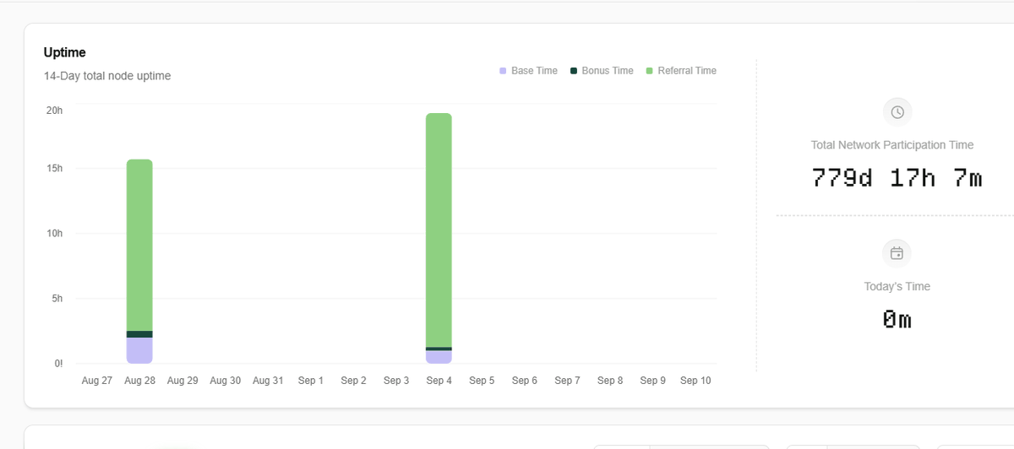Image resolution: width=1014 pixels, height=449 pixels.
Task: Click the Aug 30 axis label
Action: [x=225, y=381]
